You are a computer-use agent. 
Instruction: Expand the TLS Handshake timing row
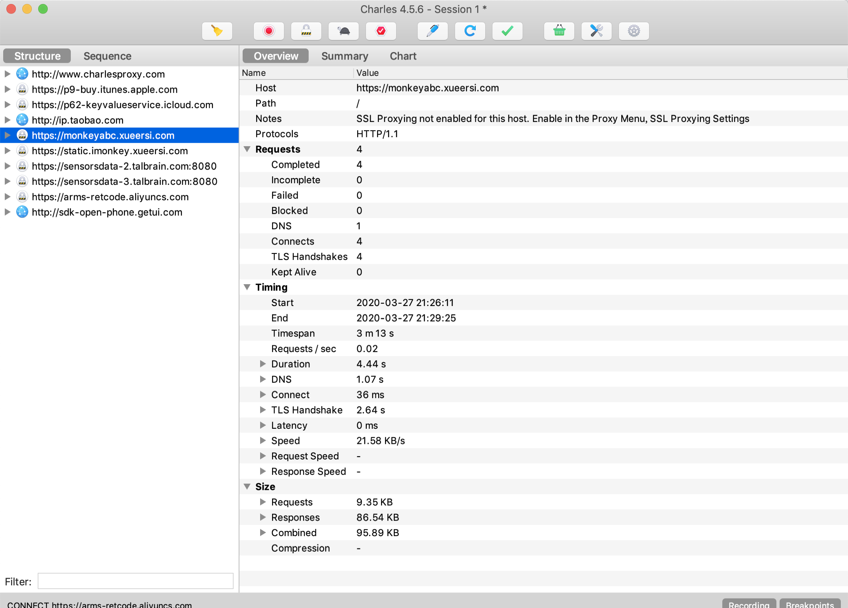click(x=263, y=410)
